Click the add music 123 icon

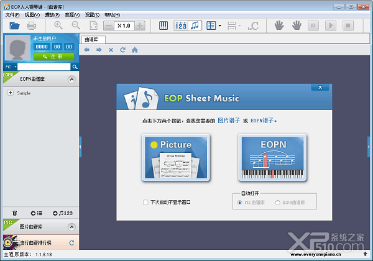click(x=63, y=213)
